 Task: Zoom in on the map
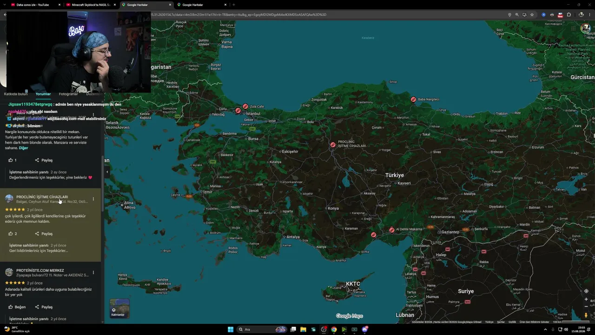pos(586,299)
